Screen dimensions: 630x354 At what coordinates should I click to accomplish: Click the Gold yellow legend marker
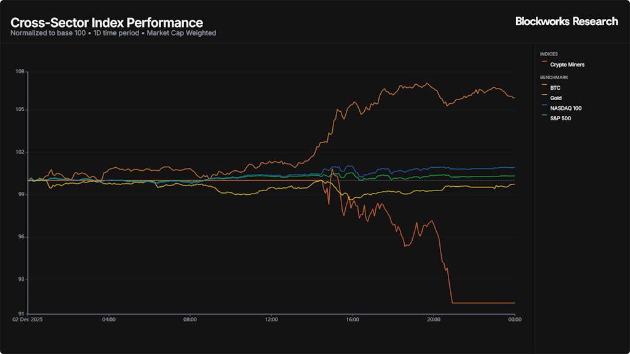(x=544, y=98)
